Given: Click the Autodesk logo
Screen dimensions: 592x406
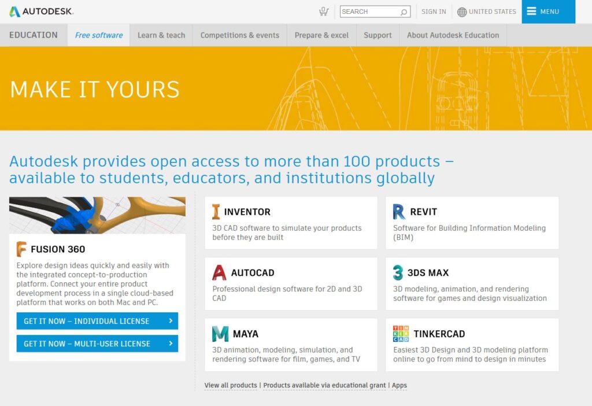Looking at the screenshot, I should coord(42,12).
